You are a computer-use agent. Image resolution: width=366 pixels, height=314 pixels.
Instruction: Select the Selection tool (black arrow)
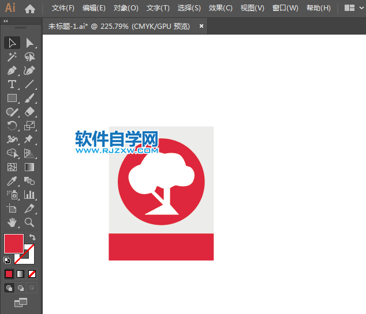(x=12, y=43)
